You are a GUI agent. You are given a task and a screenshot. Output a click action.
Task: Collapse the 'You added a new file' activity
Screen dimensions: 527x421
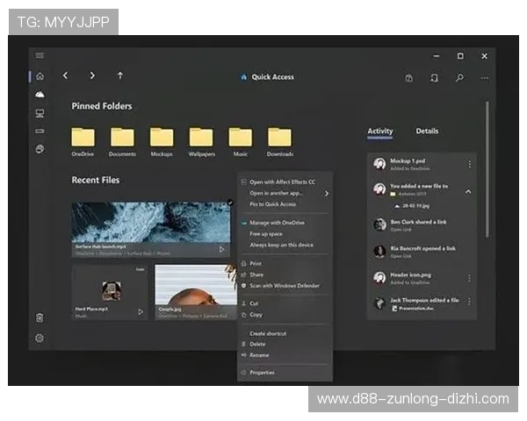pyautogui.click(x=468, y=190)
